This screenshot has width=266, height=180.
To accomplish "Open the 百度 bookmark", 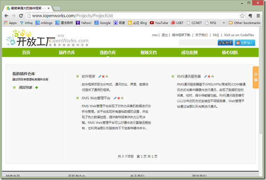I will point(119,23).
